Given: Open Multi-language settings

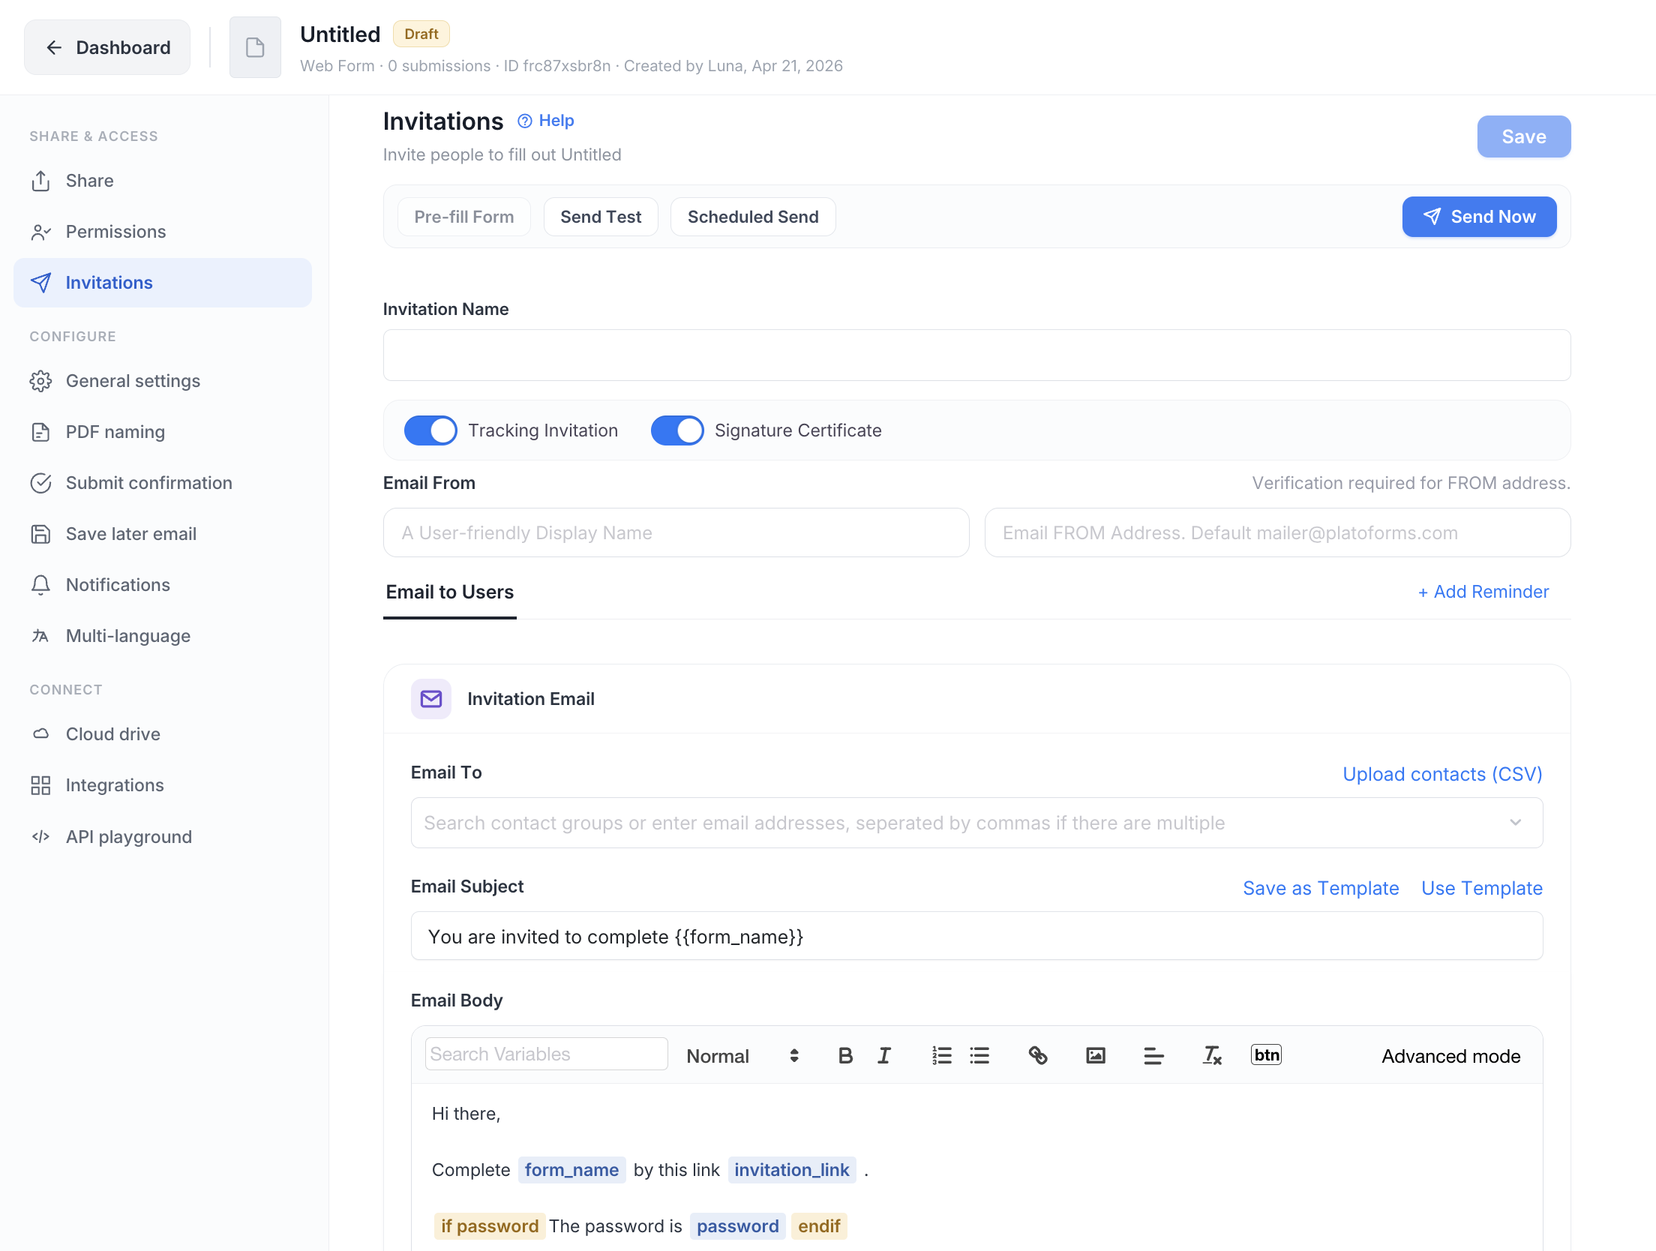Looking at the screenshot, I should point(163,636).
